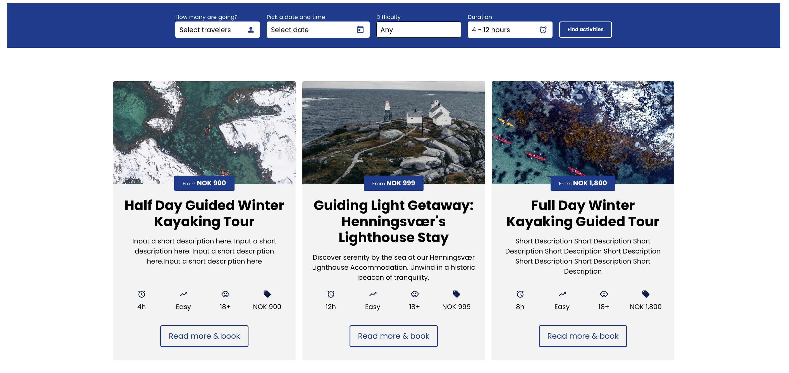
Task: Click the 4h duration text
Action: click(142, 307)
